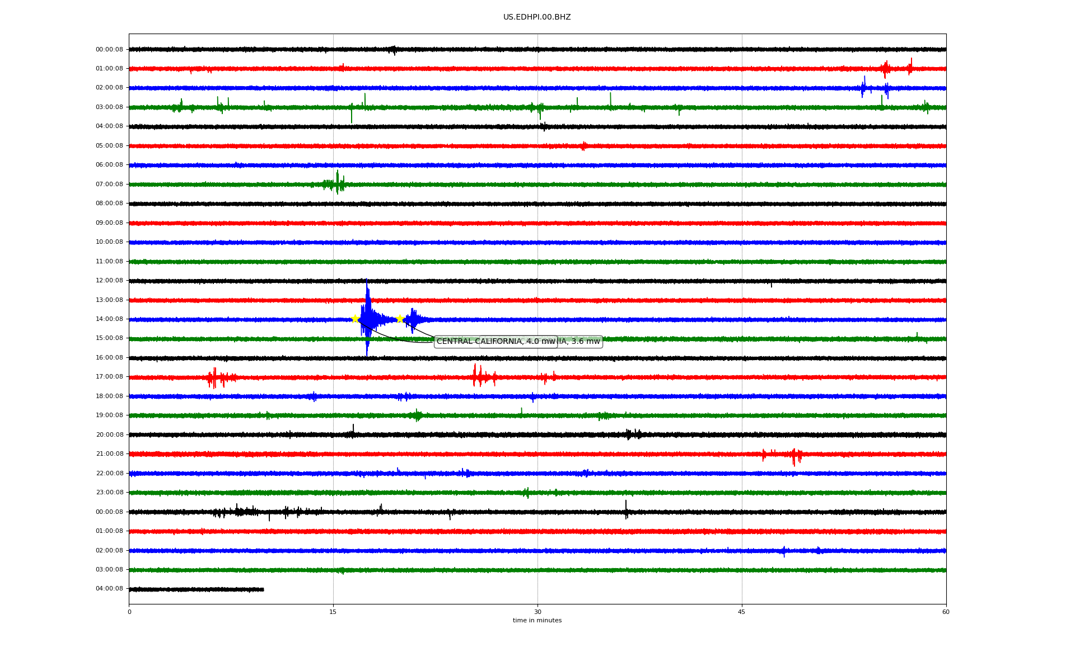The image size is (1075, 671).
Task: Click the 3.6 mw annotation label end
Action: tap(585, 342)
